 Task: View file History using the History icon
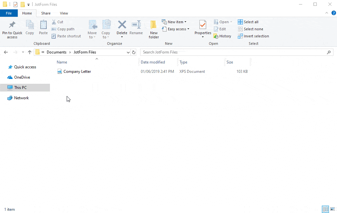[222, 36]
